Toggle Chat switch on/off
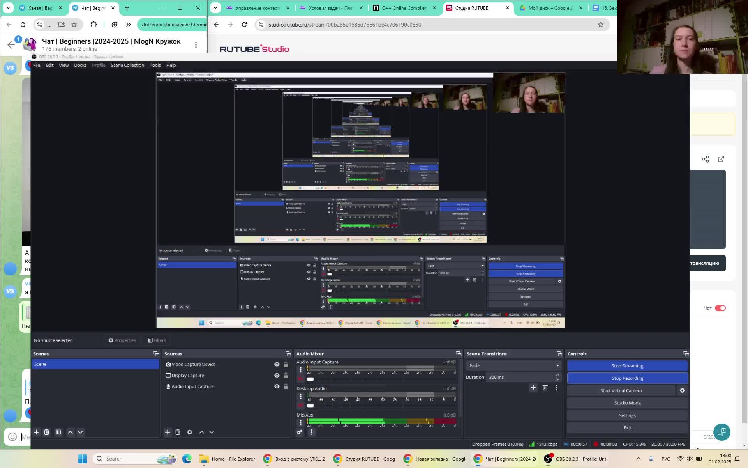The width and height of the screenshot is (748, 468). click(x=721, y=308)
